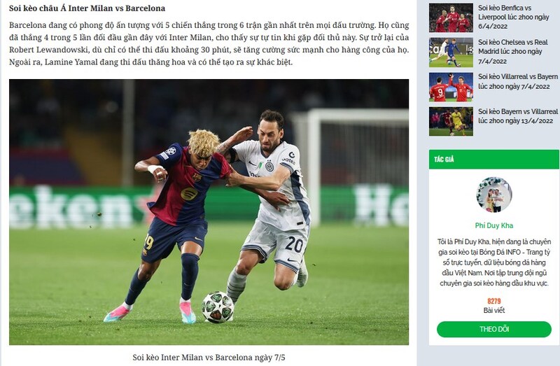Click the THEO DÕI follow button
This screenshot has width=560, height=366.
(494, 329)
